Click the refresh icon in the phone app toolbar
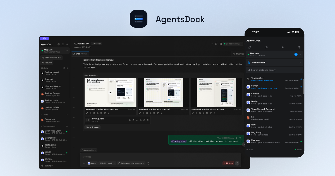This screenshot has height=176, width=335. click(x=250, y=47)
